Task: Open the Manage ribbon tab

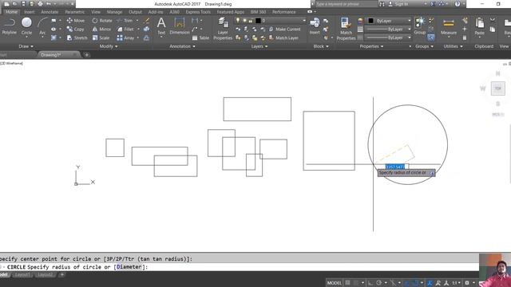Action: (114, 12)
